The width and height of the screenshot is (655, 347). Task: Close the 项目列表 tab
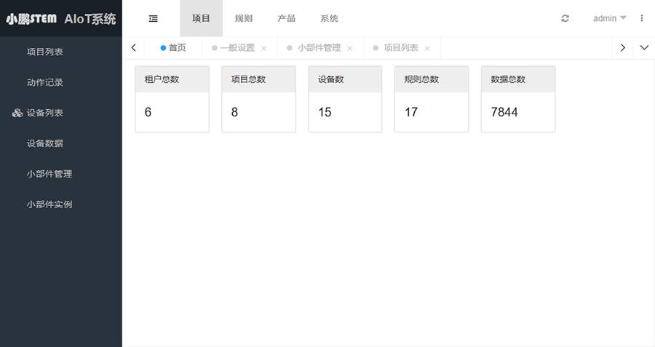click(x=427, y=48)
